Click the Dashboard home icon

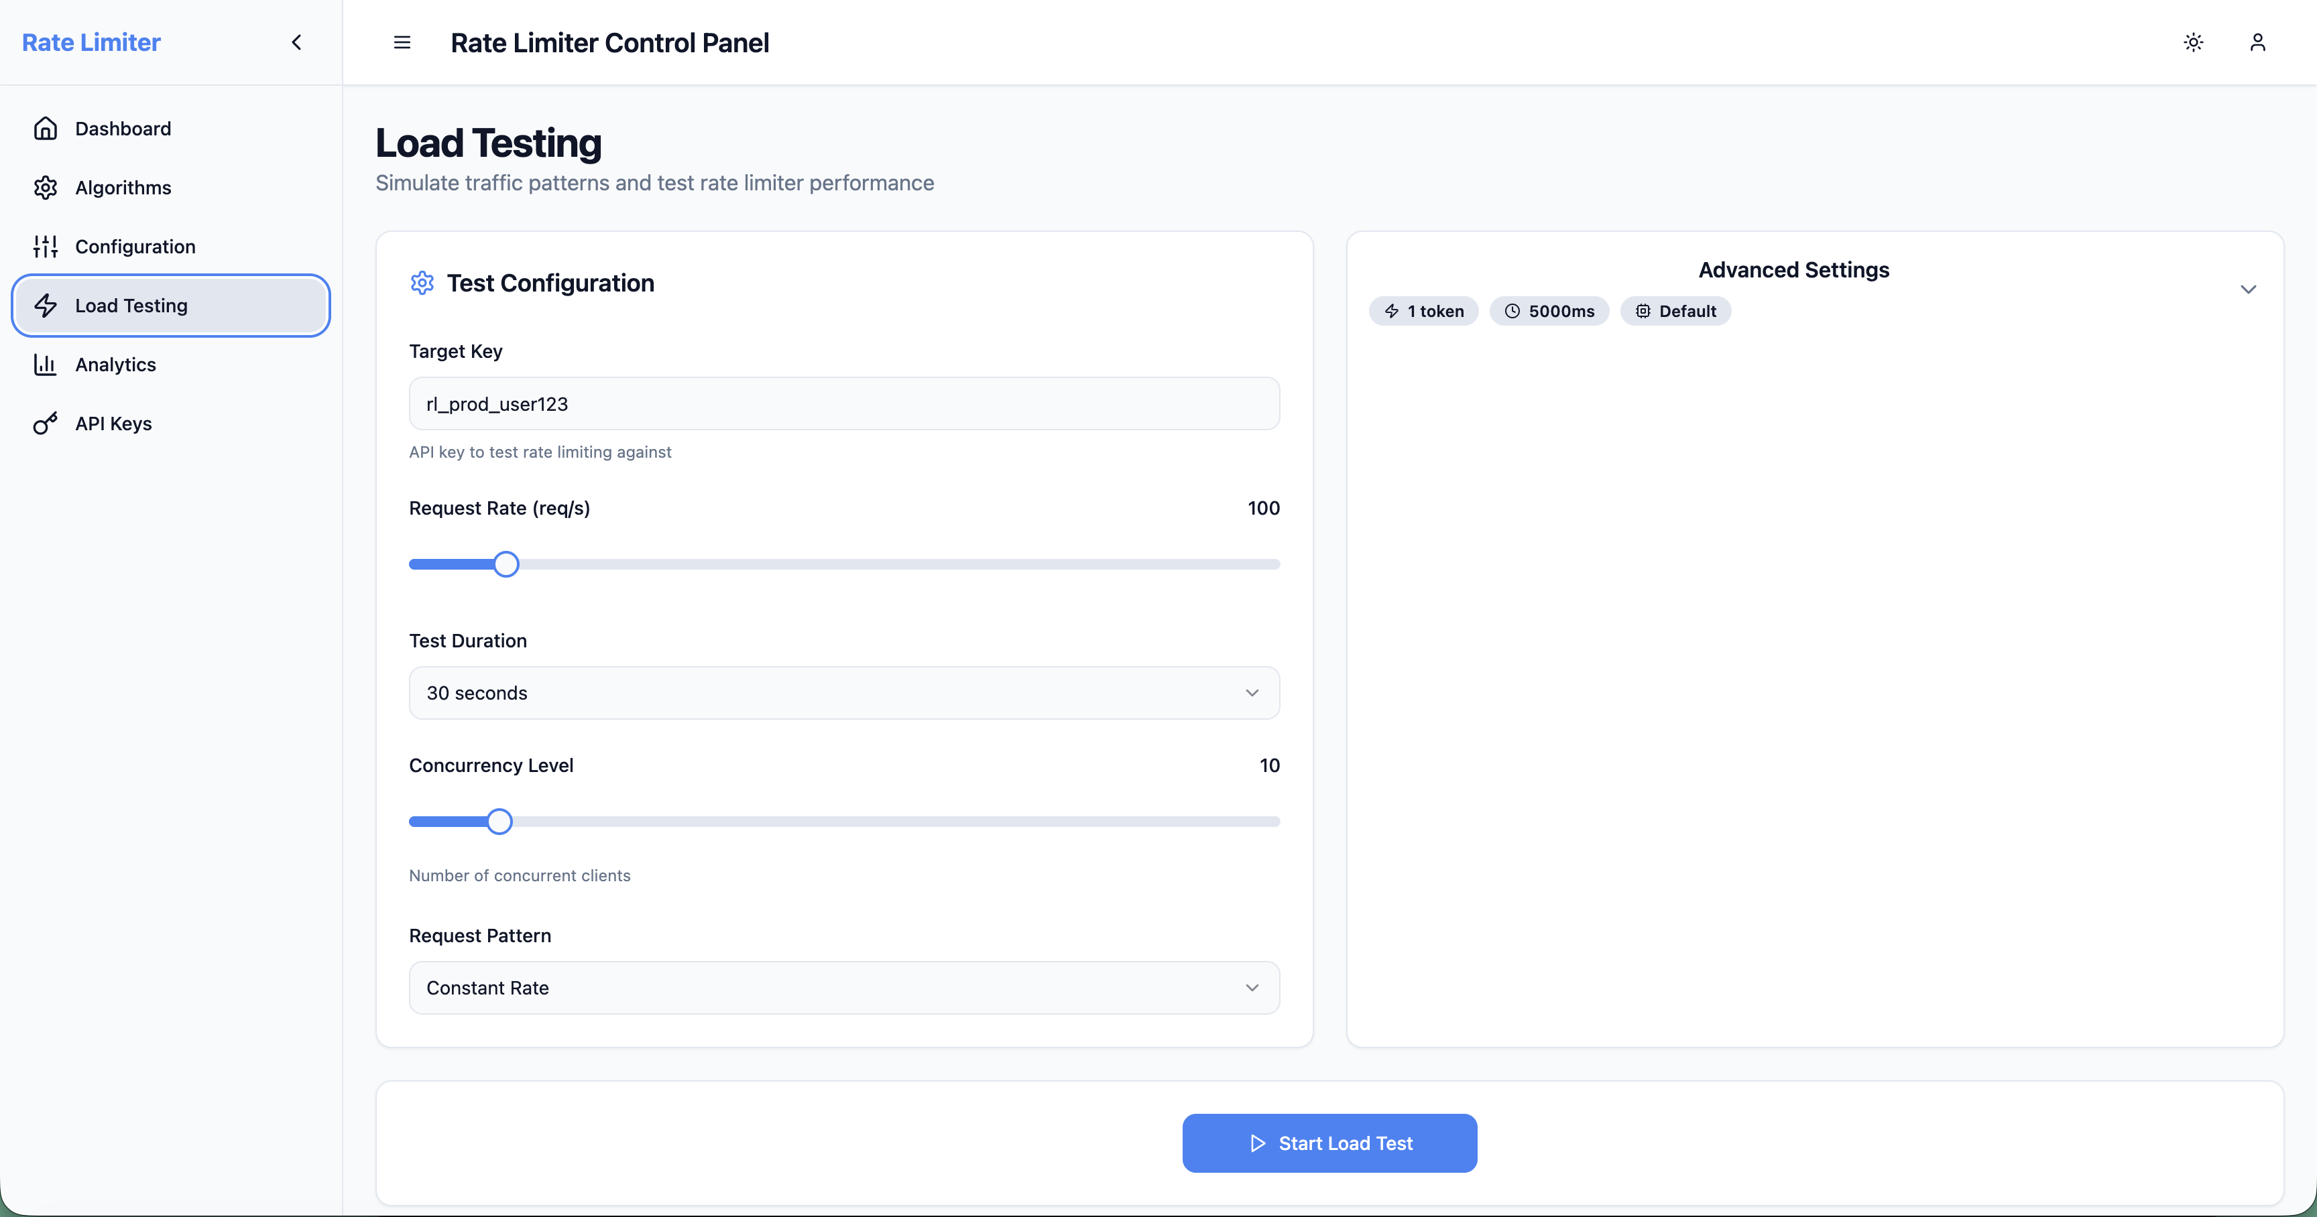(45, 129)
